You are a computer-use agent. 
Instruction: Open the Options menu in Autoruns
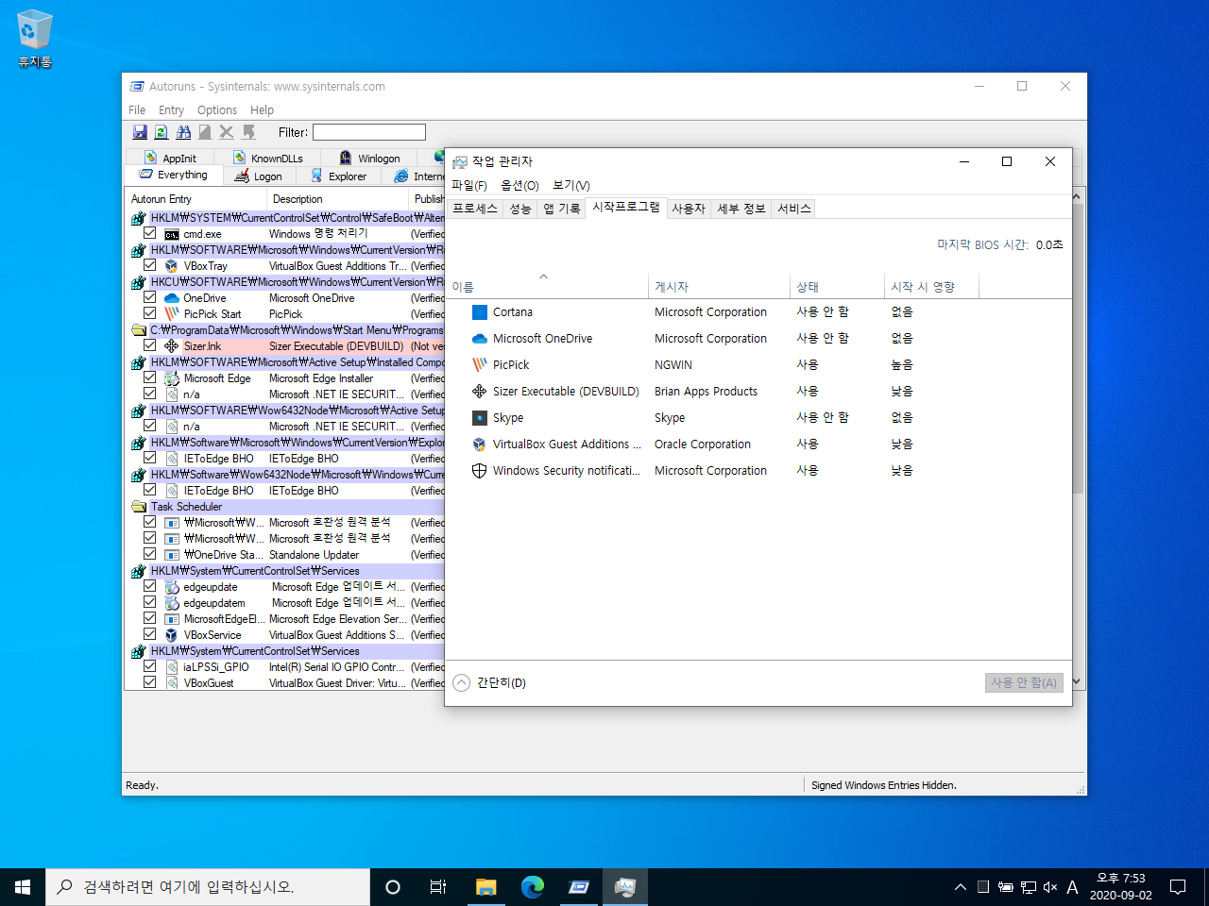tap(217, 110)
